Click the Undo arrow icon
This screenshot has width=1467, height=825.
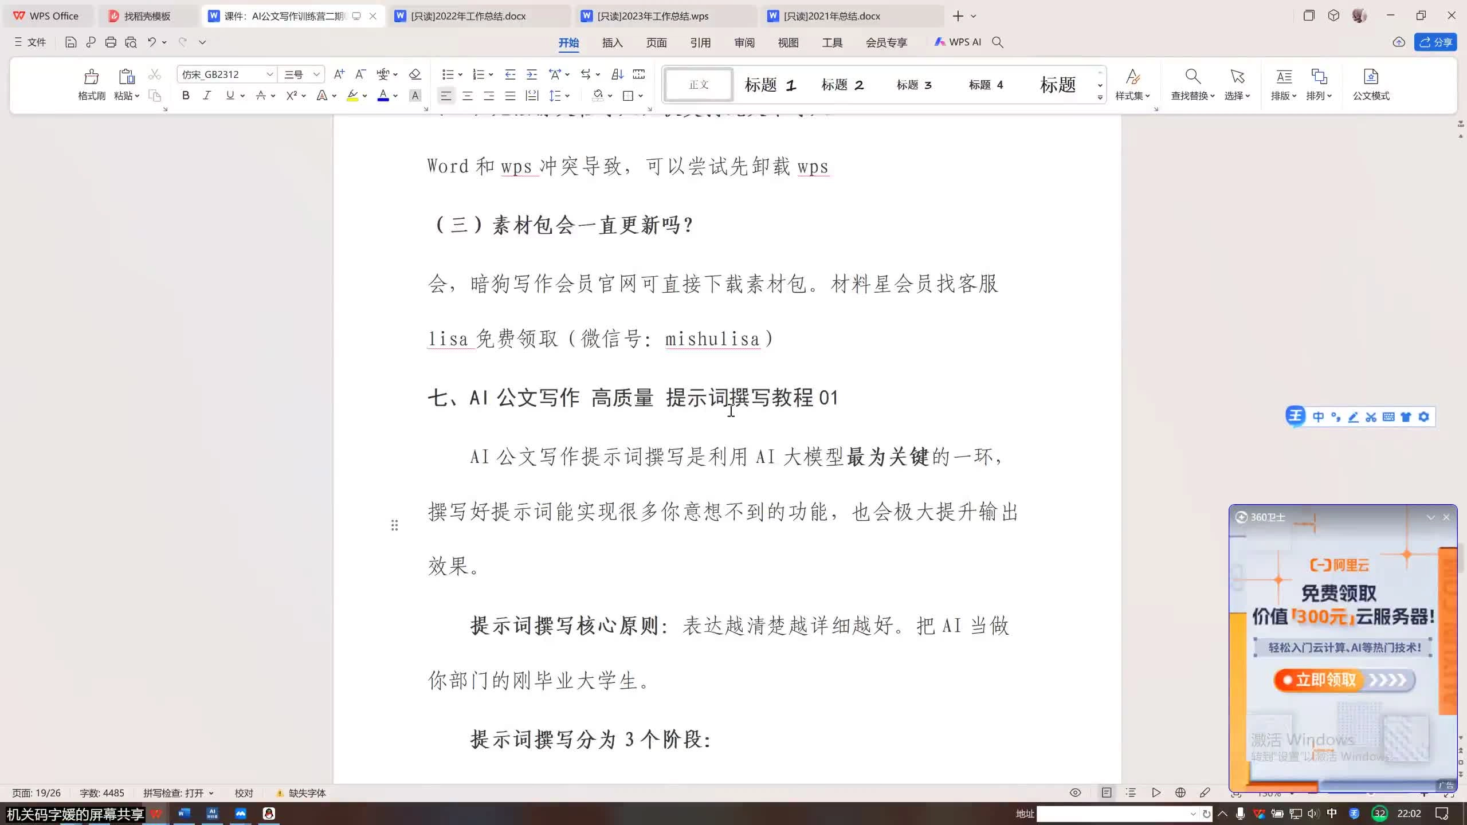[151, 42]
